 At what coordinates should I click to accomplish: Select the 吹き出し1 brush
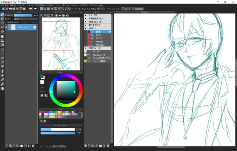click(99, 42)
